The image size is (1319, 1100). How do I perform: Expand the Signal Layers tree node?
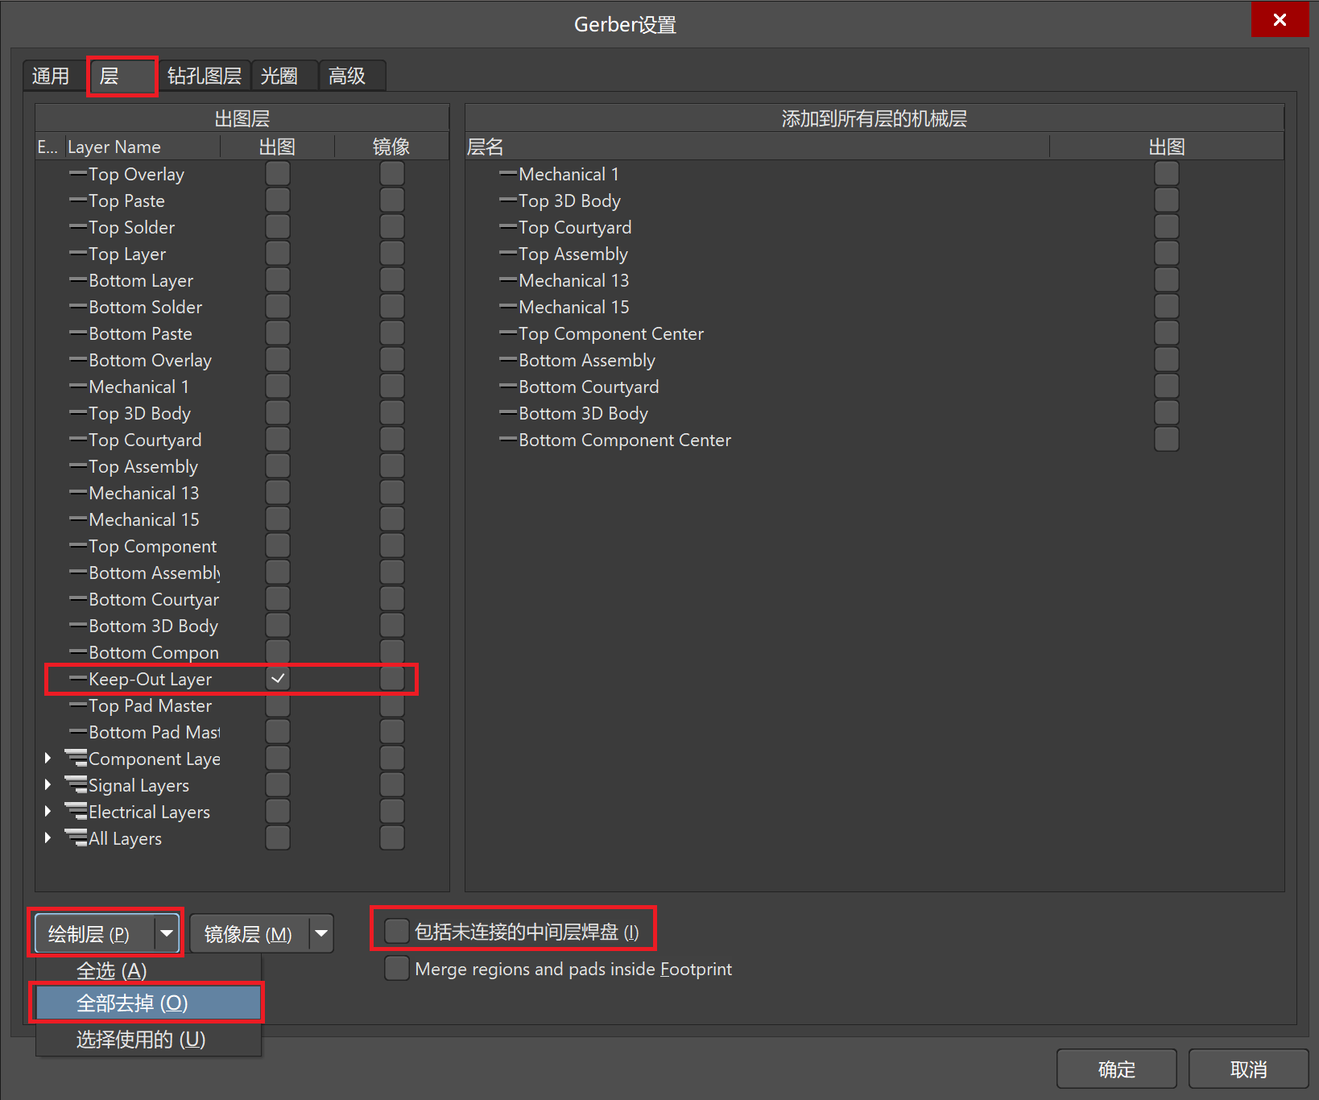point(48,785)
